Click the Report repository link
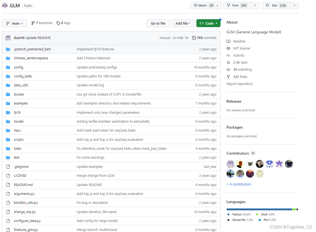This screenshot has height=232, width=316. pos(240,84)
